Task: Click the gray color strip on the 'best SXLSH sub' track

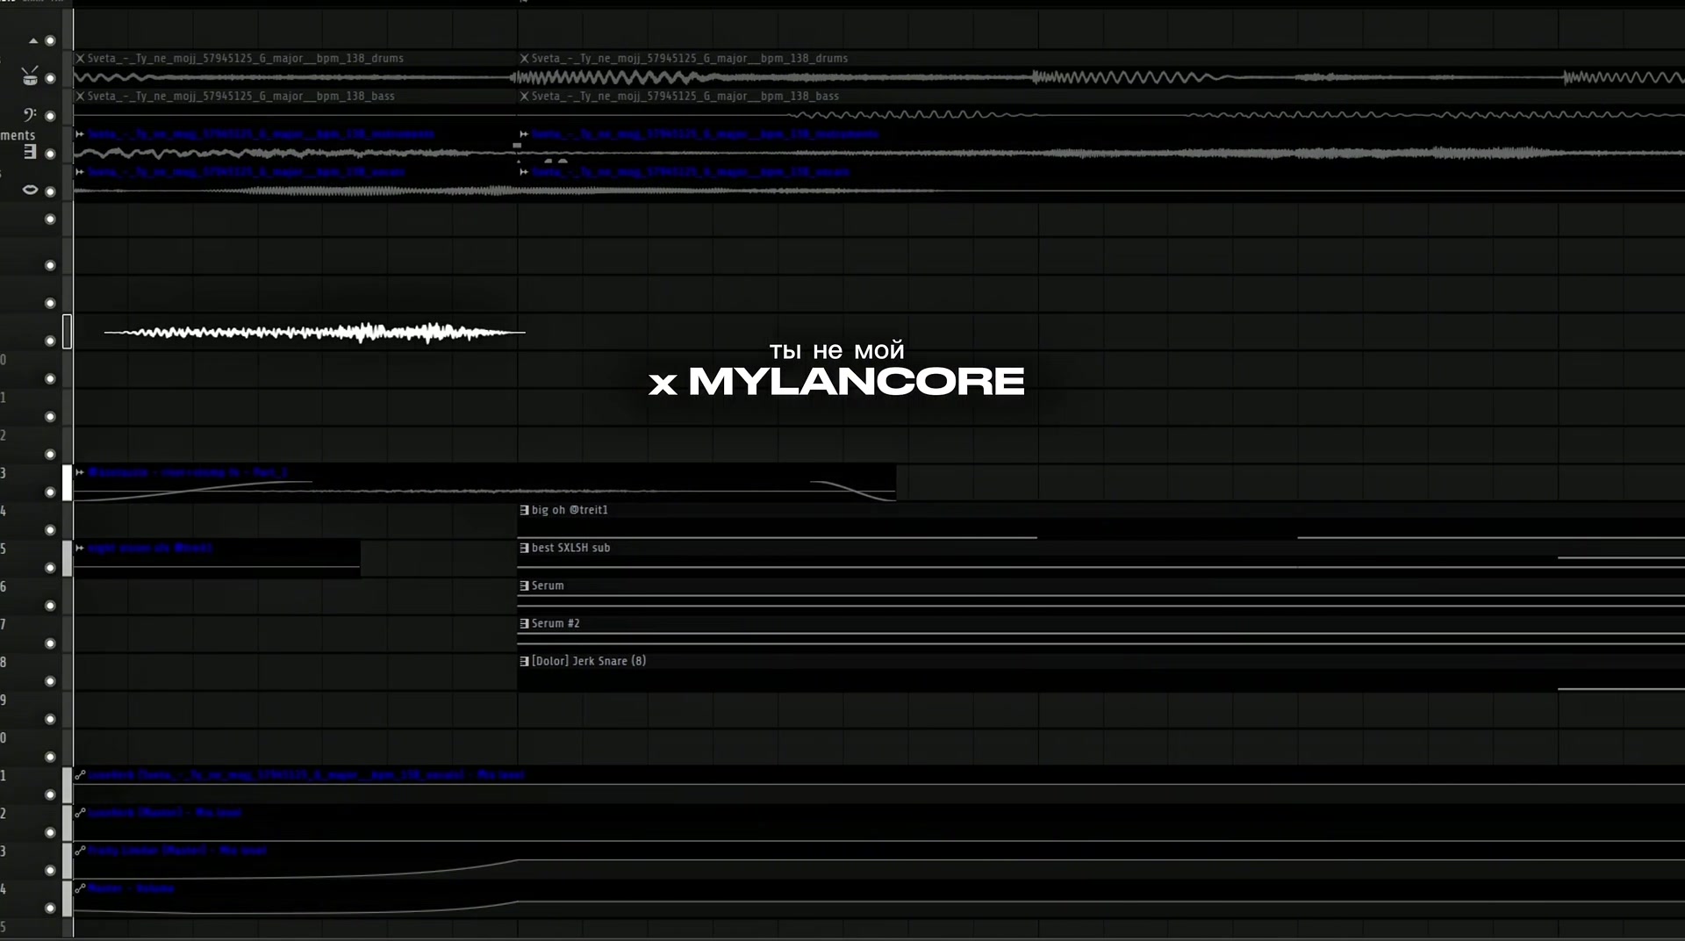Action: pyautogui.click(x=67, y=558)
